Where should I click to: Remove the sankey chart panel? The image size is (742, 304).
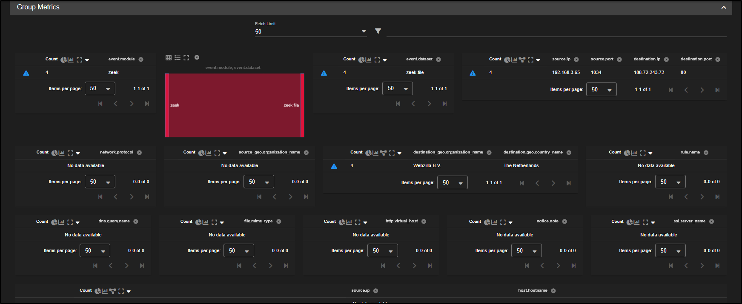tap(197, 57)
